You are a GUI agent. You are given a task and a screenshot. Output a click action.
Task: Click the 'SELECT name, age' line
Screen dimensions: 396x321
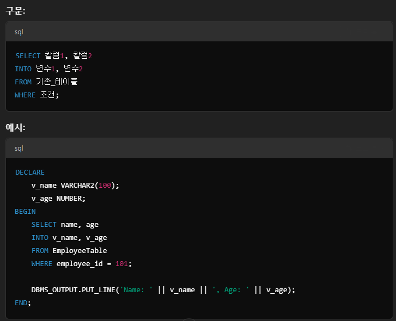65,225
